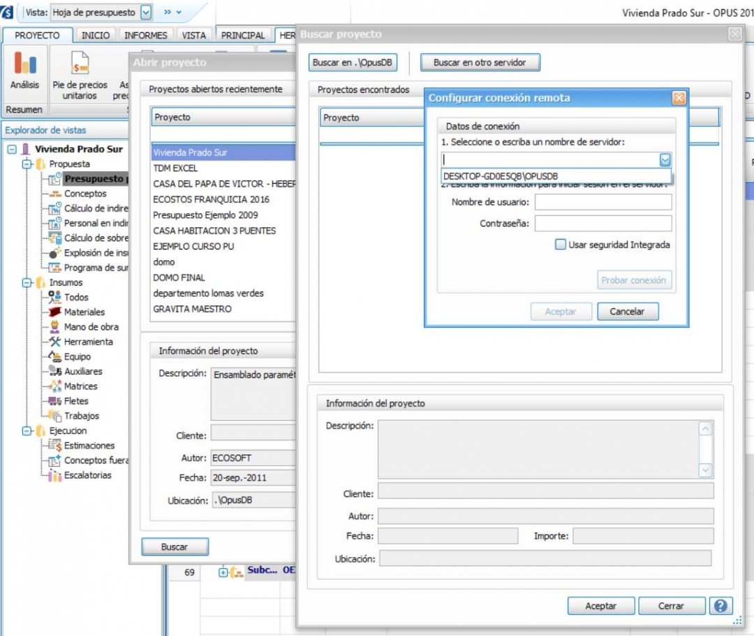Viewport: 754px width, 636px height.
Task: Open Pie de precios unitarios tool
Action: coord(80,68)
